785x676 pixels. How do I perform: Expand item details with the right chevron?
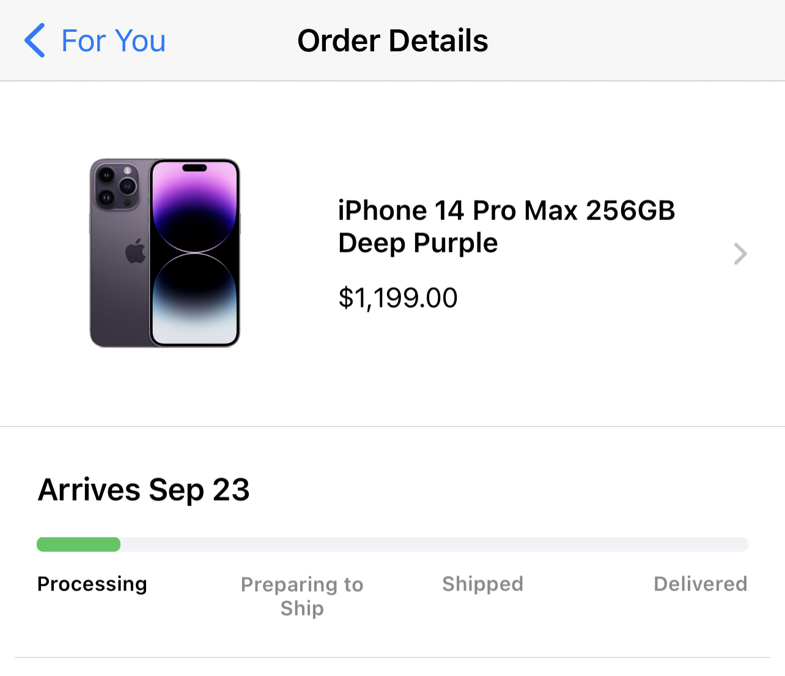point(740,254)
